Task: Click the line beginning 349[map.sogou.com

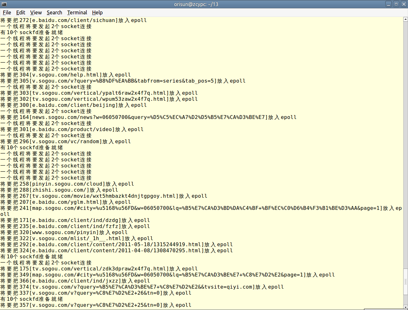Action: click(168, 275)
